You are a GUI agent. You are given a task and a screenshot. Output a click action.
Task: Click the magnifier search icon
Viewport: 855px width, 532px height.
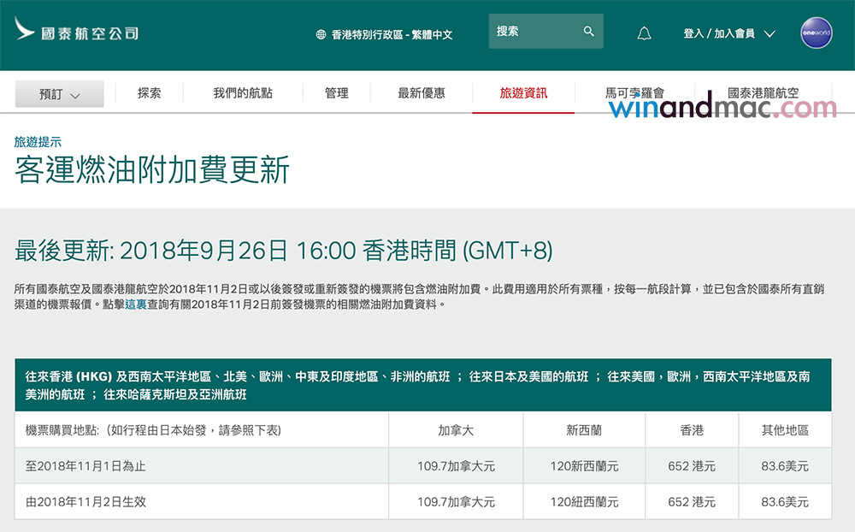tap(588, 32)
